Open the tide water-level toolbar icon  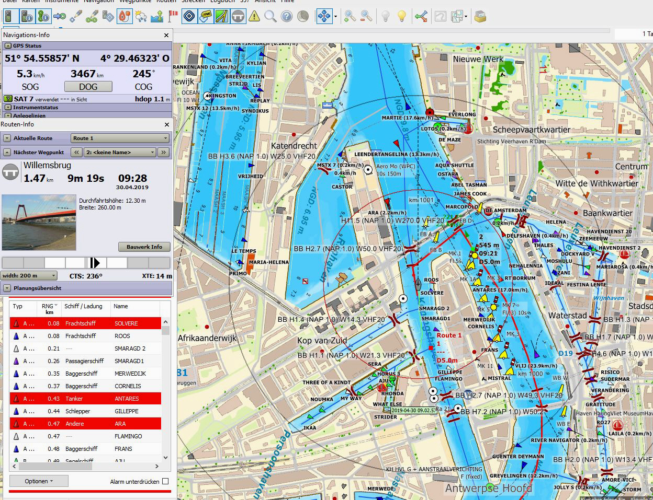click(x=156, y=17)
